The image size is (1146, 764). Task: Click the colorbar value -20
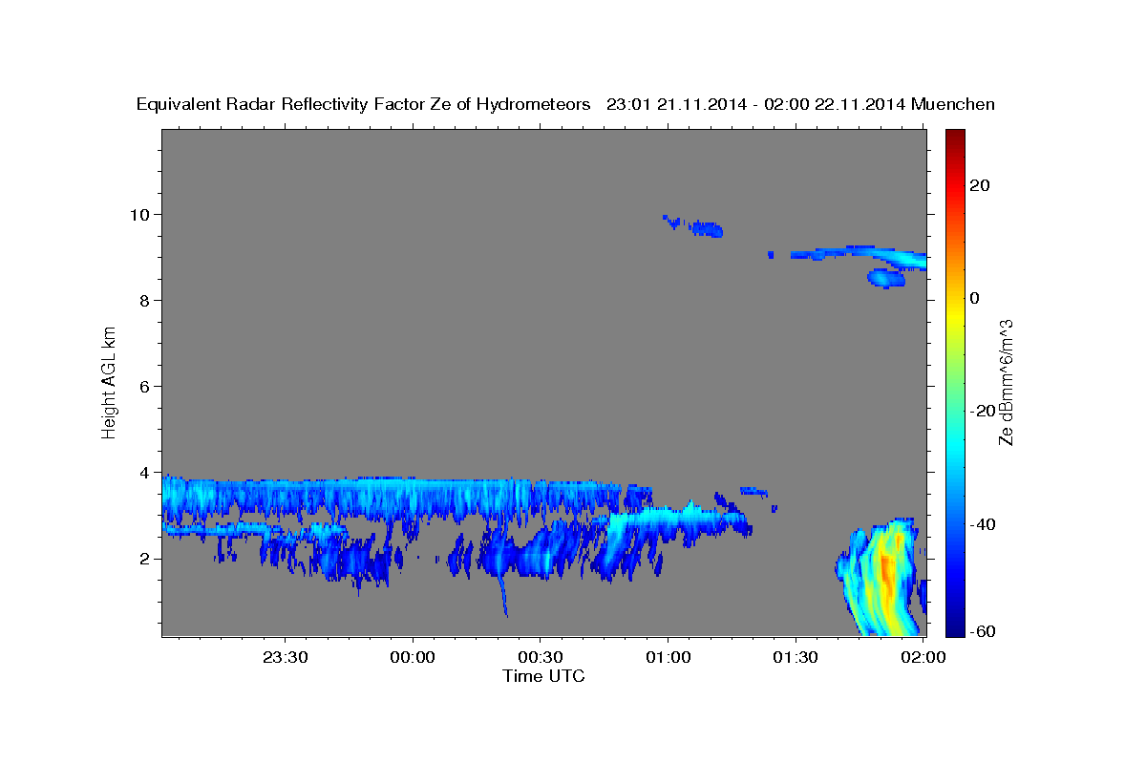[984, 411]
